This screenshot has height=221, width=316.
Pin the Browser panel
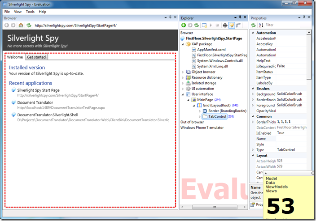click(170, 17)
